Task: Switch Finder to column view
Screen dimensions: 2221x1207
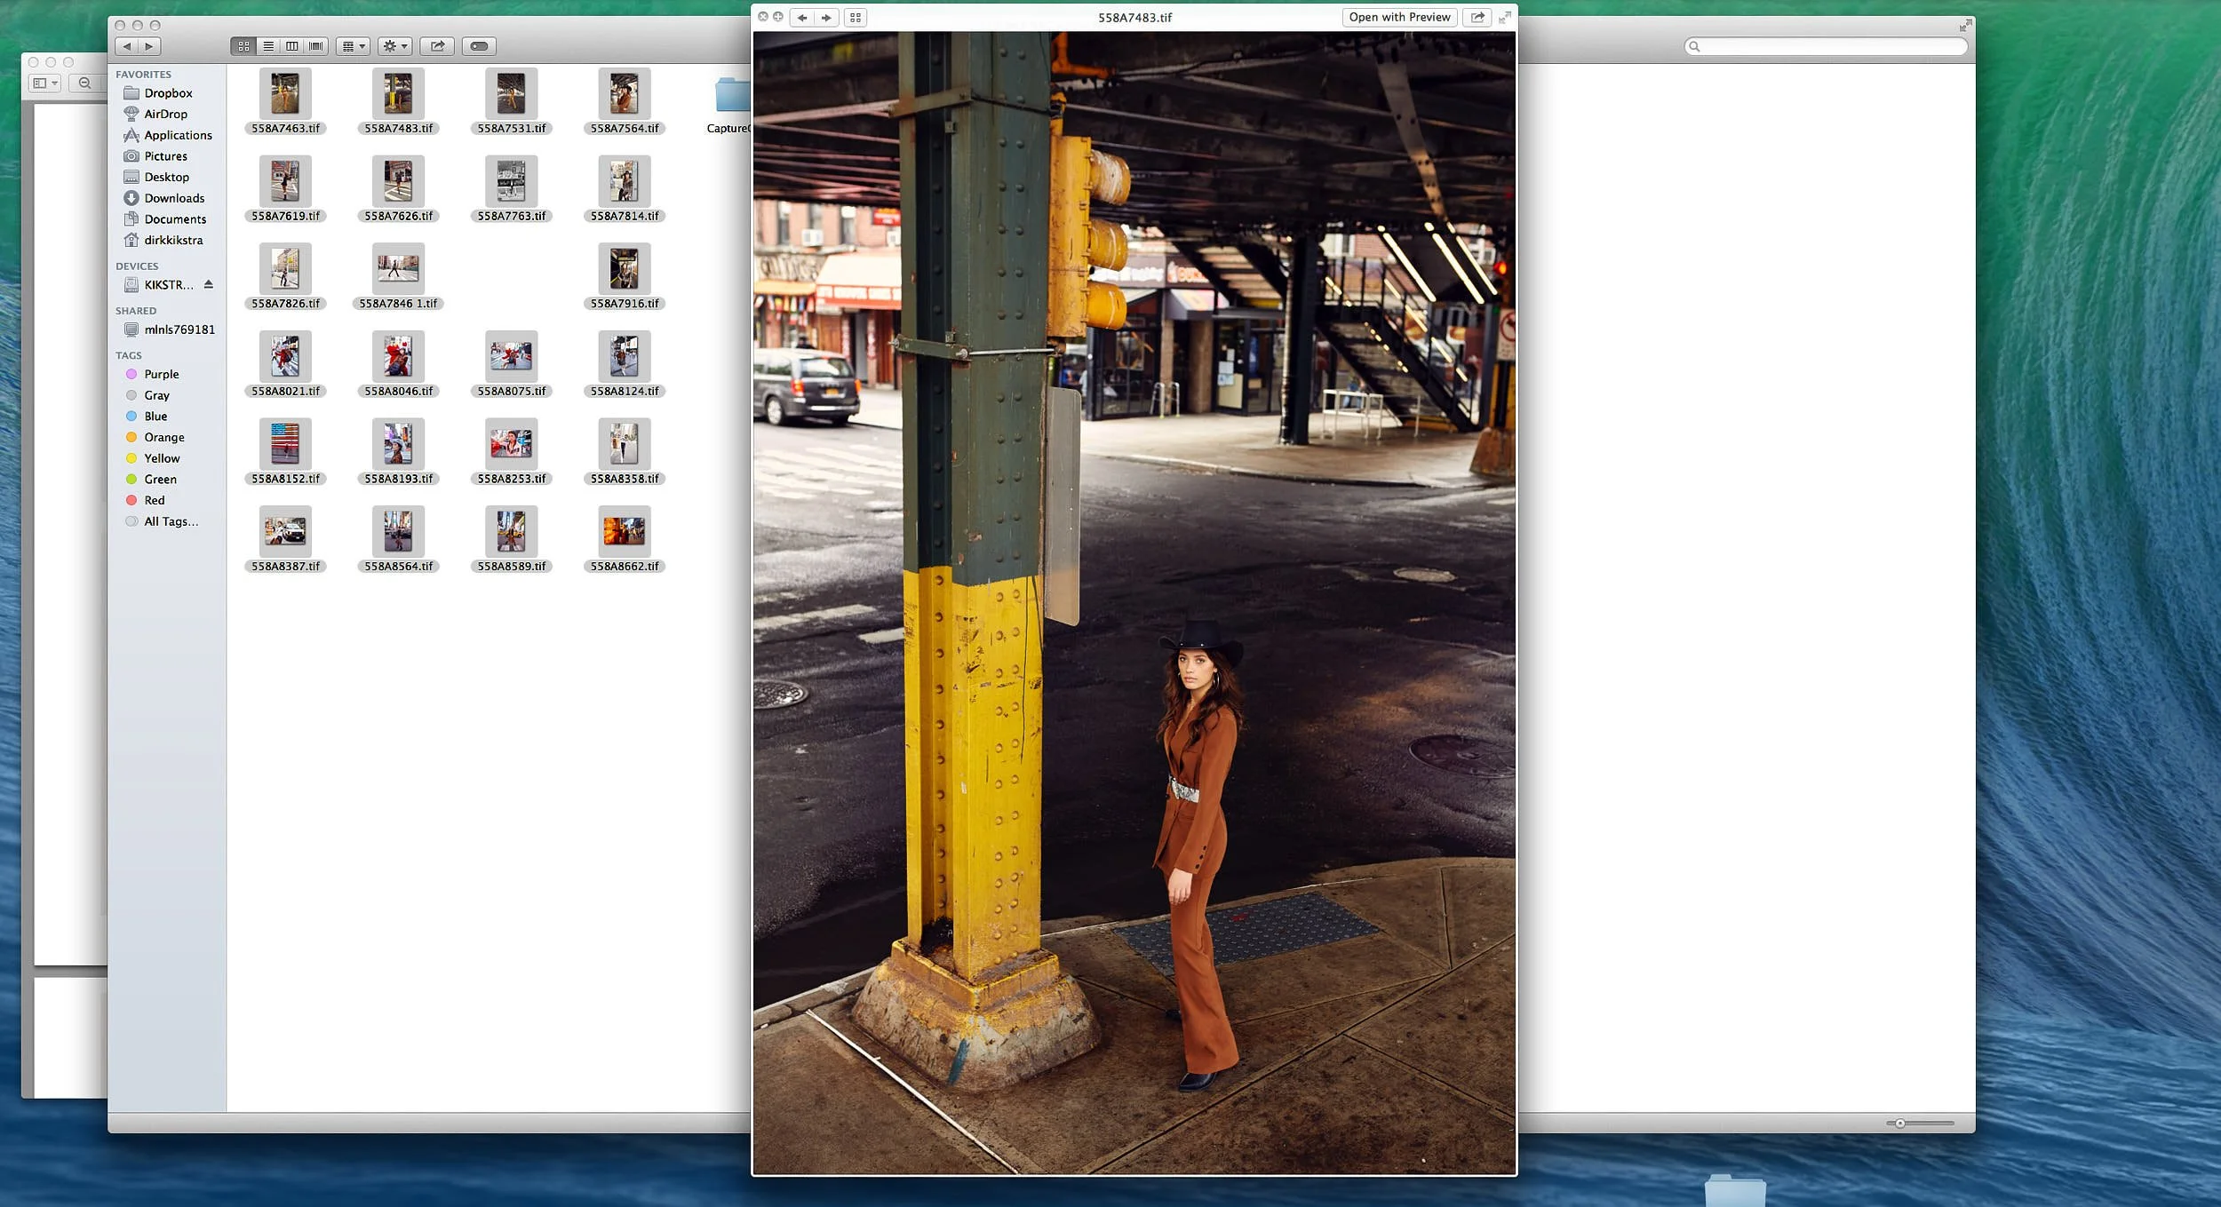Action: pyautogui.click(x=291, y=45)
